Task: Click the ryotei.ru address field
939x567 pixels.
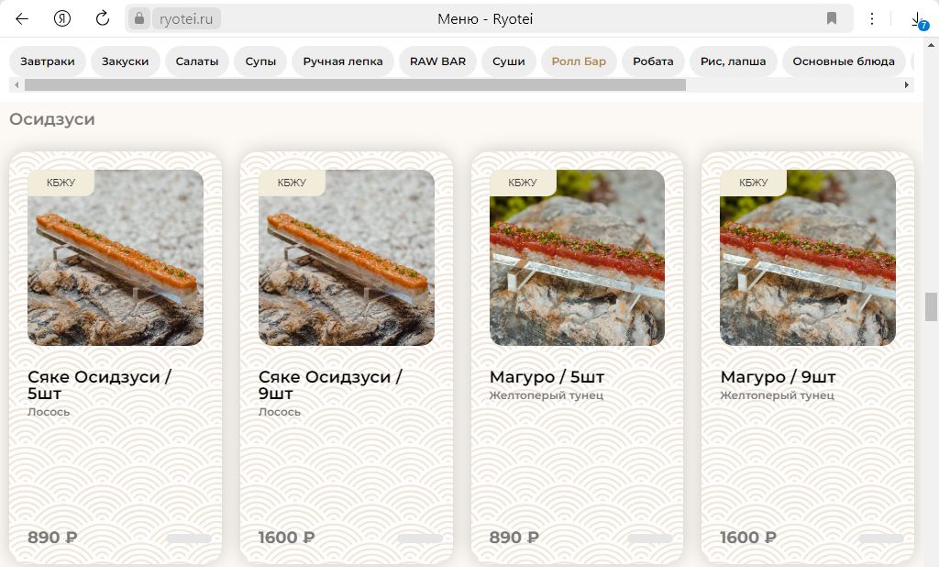Action: pyautogui.click(x=187, y=18)
